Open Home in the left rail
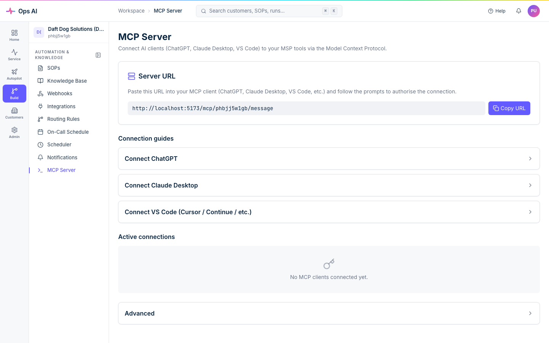Image resolution: width=549 pixels, height=343 pixels. [14, 35]
